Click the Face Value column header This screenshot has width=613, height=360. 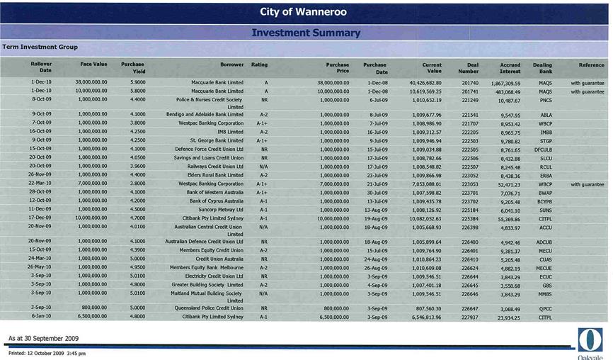coord(93,64)
